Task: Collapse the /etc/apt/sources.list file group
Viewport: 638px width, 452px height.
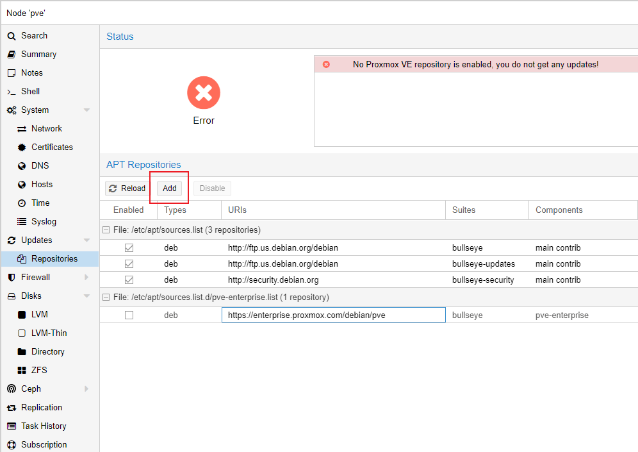Action: [x=106, y=230]
